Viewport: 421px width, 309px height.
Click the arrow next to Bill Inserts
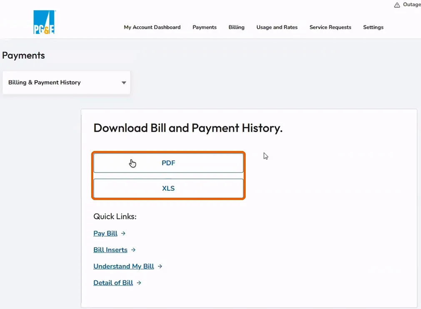pyautogui.click(x=133, y=250)
